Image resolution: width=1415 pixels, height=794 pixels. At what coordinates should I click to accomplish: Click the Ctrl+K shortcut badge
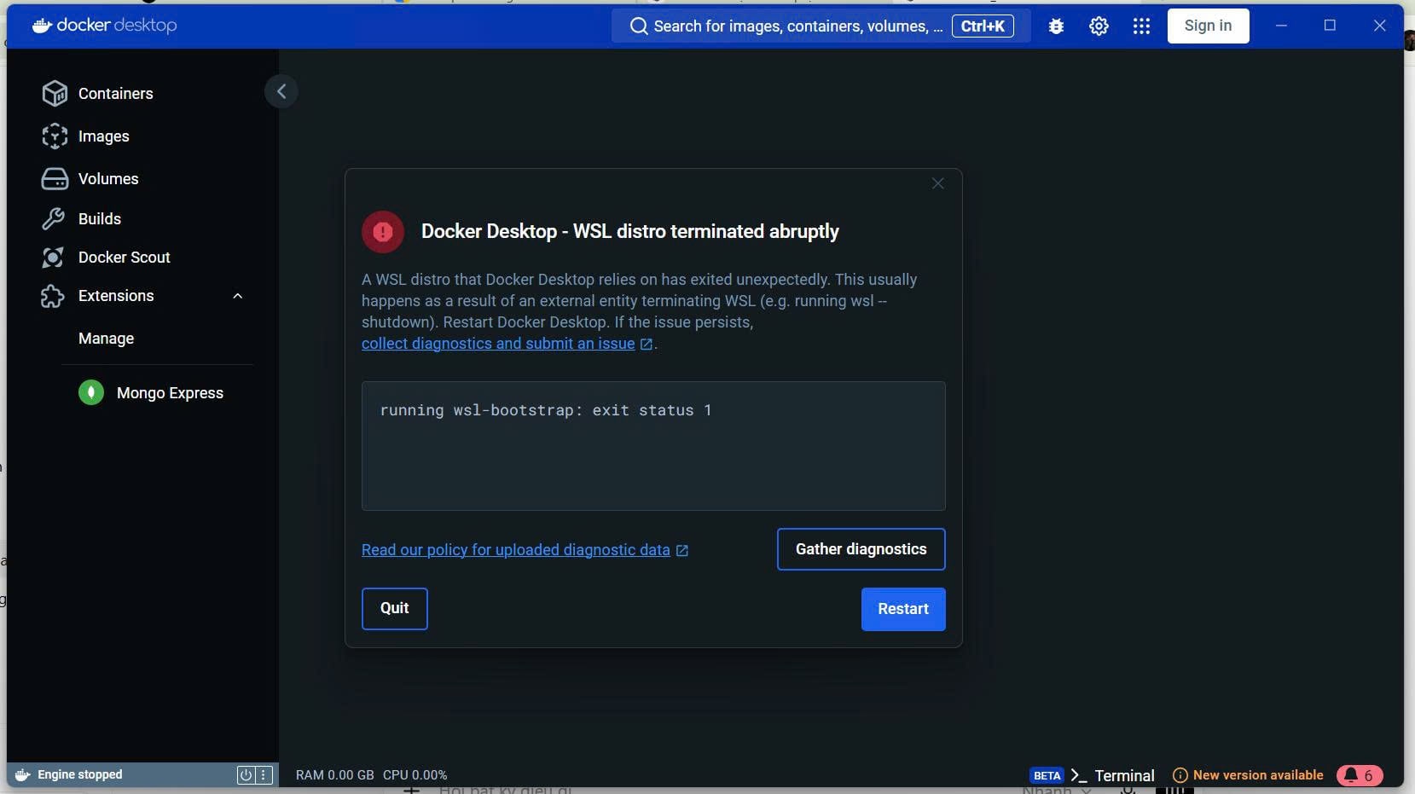click(x=983, y=26)
